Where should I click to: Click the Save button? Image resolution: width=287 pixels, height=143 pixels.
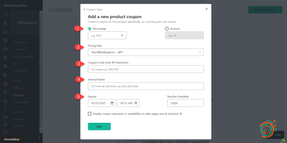99,126
